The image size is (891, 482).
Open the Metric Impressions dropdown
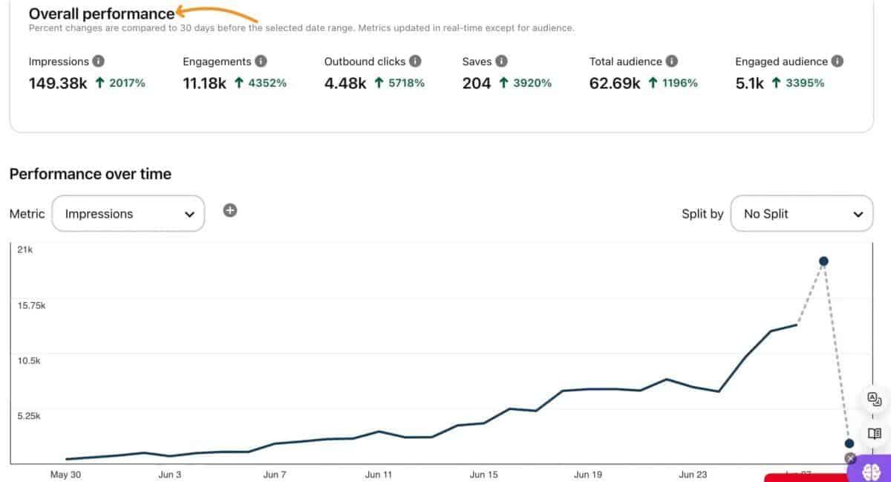tap(128, 213)
